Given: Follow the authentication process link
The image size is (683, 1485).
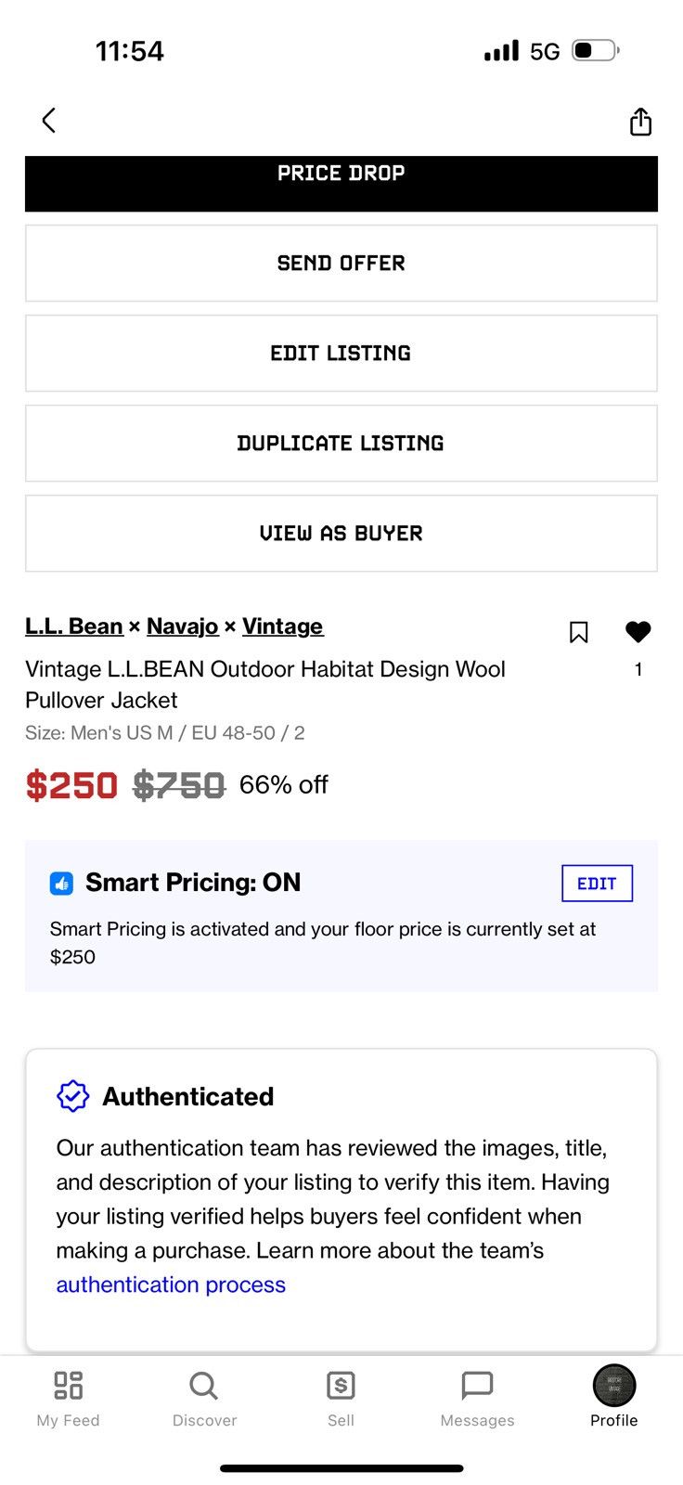Looking at the screenshot, I should pos(171,1285).
